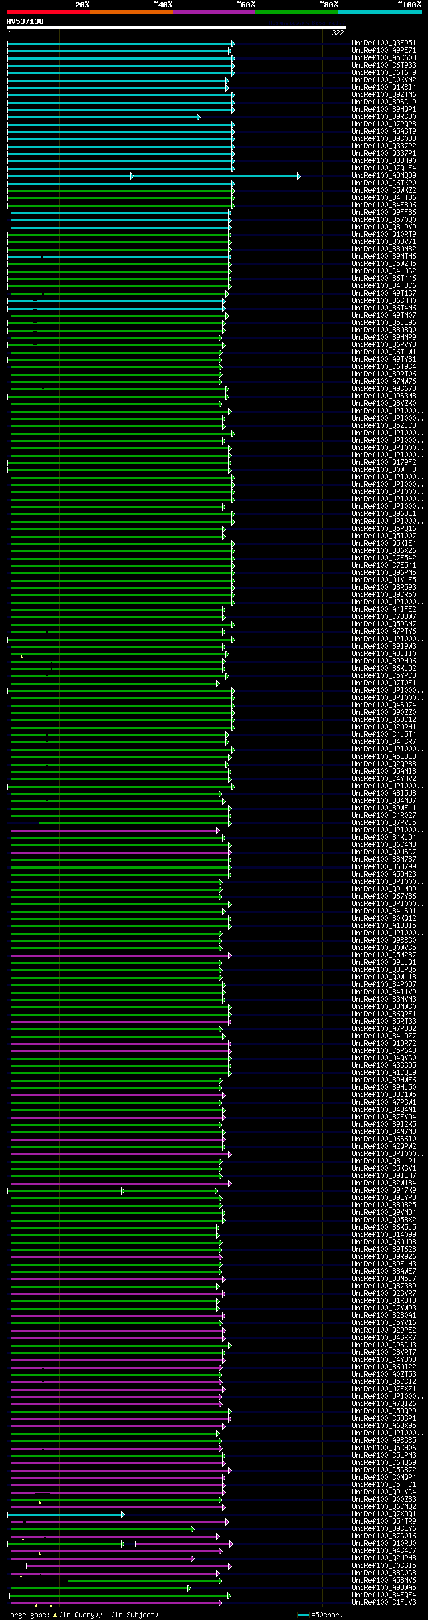Viewport: 428px width, 1620px height.
Task: Select the UniRef100_A8I5U8 label
Action: 384,794
